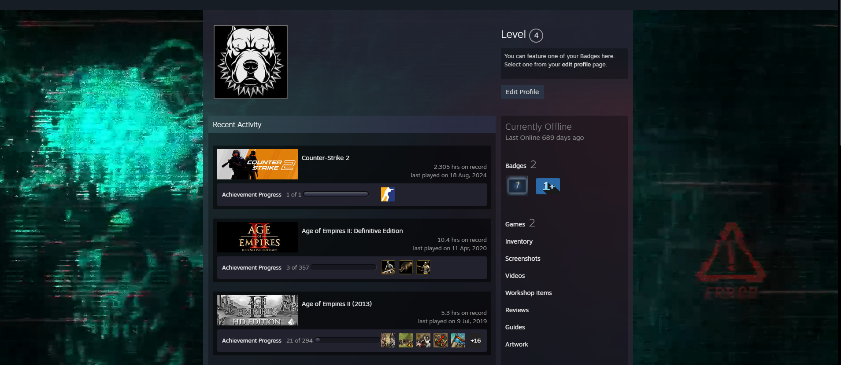Viewport: 841px width, 365px height.
Task: Click the badge count number beside Badges
Action: click(533, 164)
